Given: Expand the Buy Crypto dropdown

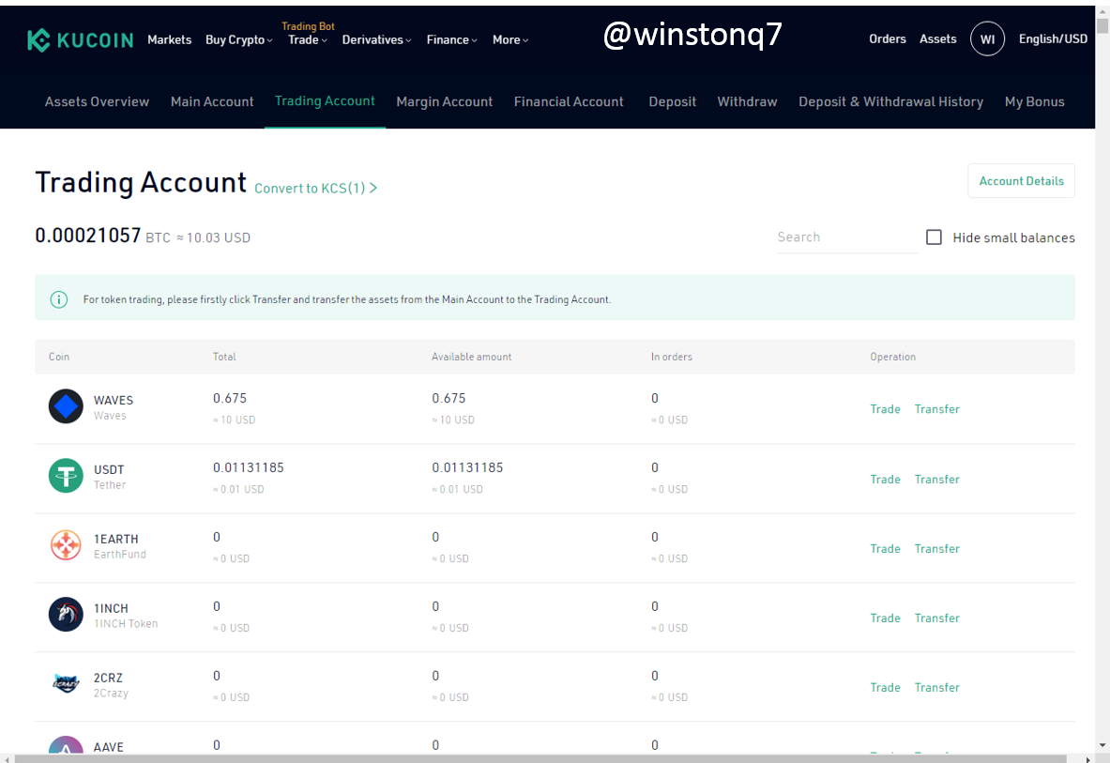Looking at the screenshot, I should pos(238,39).
